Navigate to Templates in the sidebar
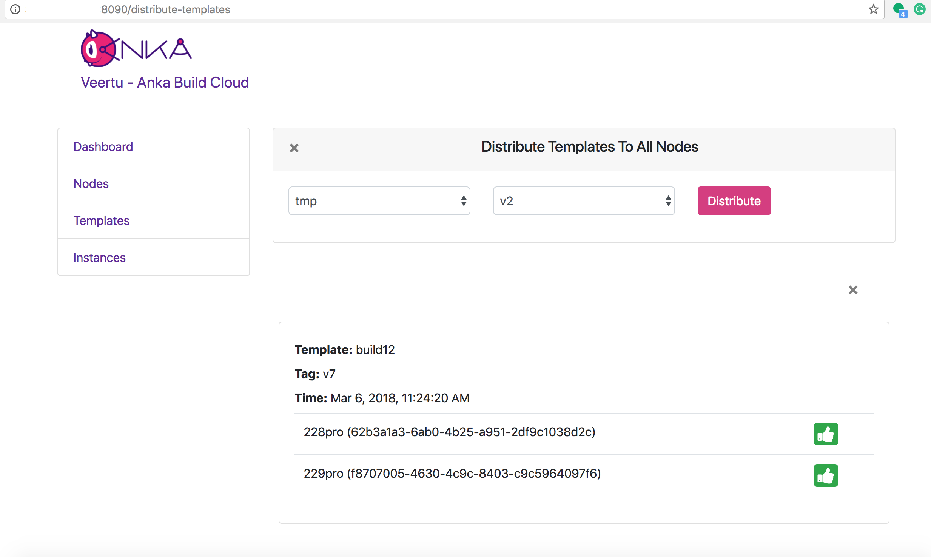Screen dimensions: 931x557 (101, 221)
